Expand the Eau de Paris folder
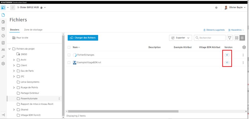 pyautogui.click(x=14, y=71)
